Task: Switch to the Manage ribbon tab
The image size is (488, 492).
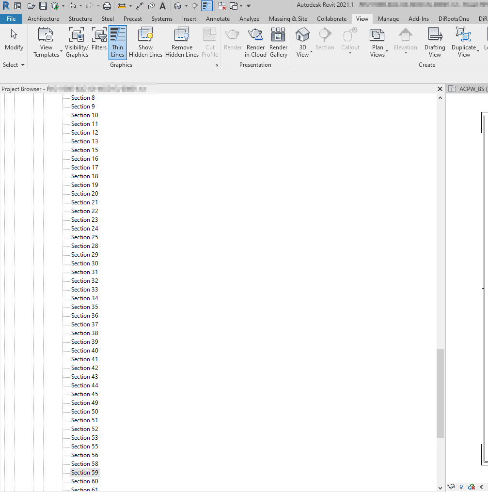Action: coord(388,19)
